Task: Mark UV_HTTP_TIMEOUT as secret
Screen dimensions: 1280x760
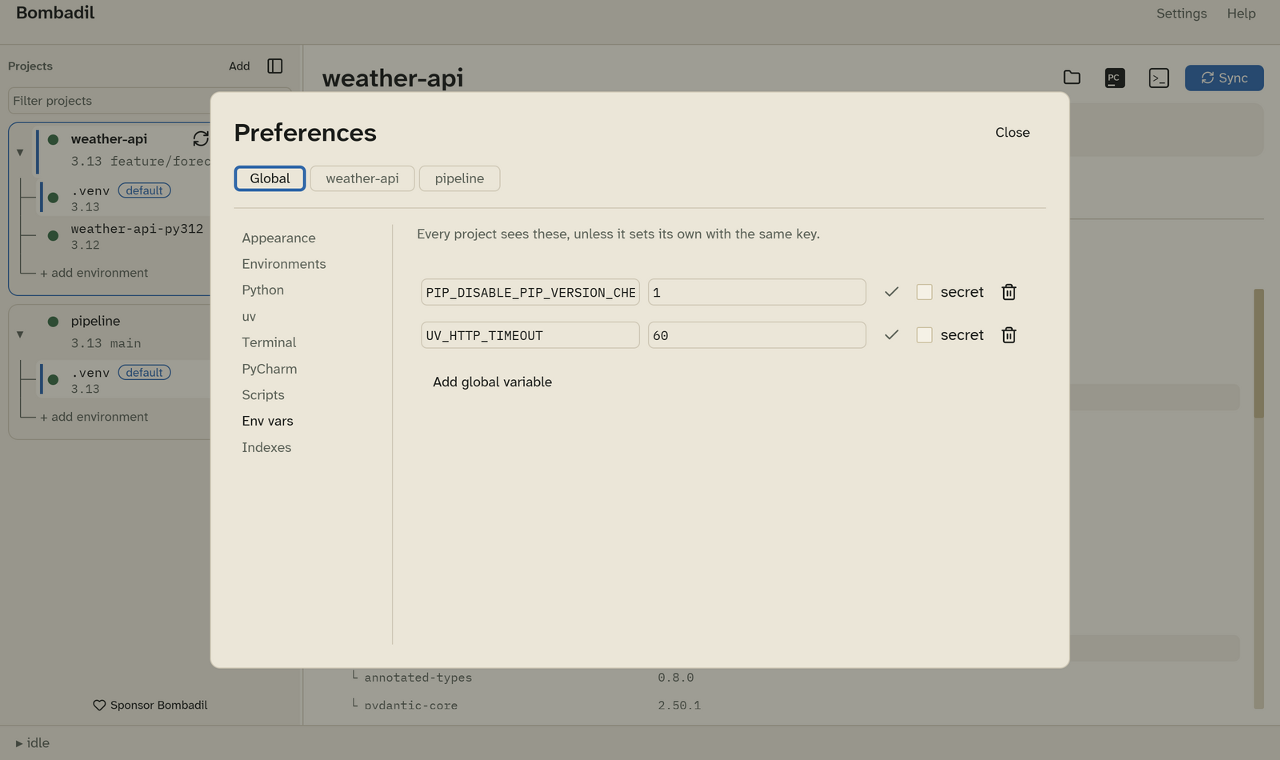Action: pos(924,335)
